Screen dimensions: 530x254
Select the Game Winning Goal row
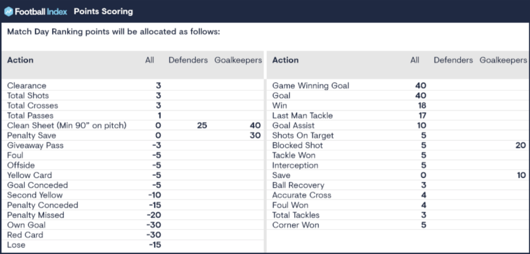[310, 86]
